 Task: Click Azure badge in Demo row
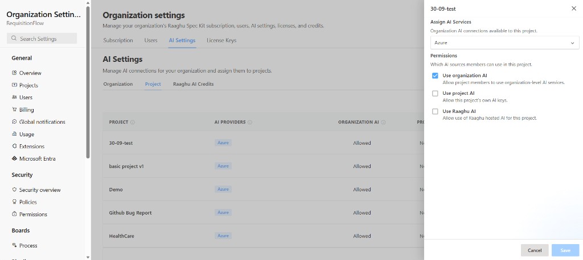[x=223, y=189]
